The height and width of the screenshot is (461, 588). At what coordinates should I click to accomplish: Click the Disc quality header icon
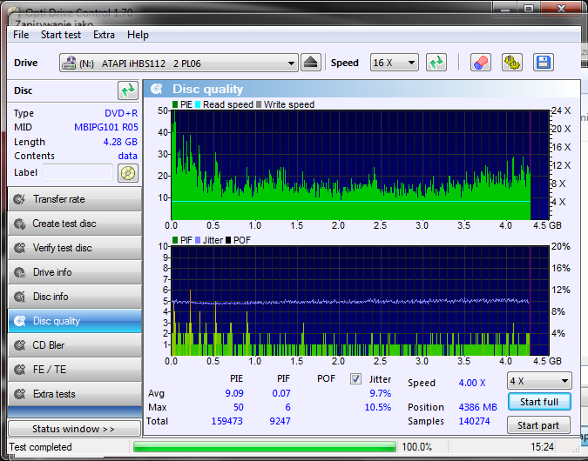157,89
